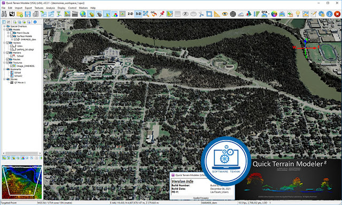Click the light bulb lighting icon
Image resolution: width=342 pixels, height=205 pixels.
point(298,14)
